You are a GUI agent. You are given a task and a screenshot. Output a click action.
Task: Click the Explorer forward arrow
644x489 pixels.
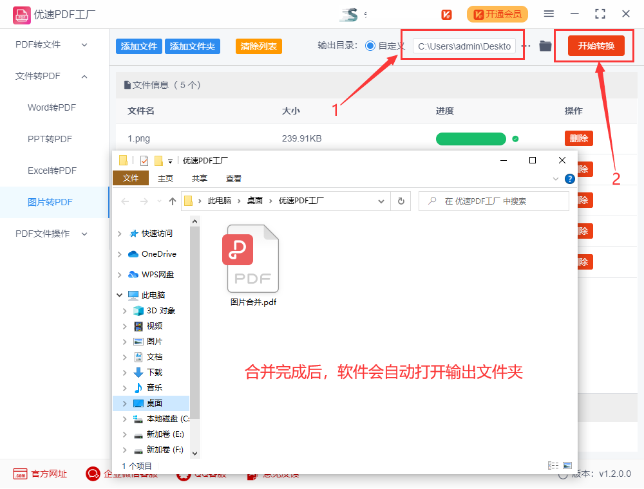click(144, 201)
